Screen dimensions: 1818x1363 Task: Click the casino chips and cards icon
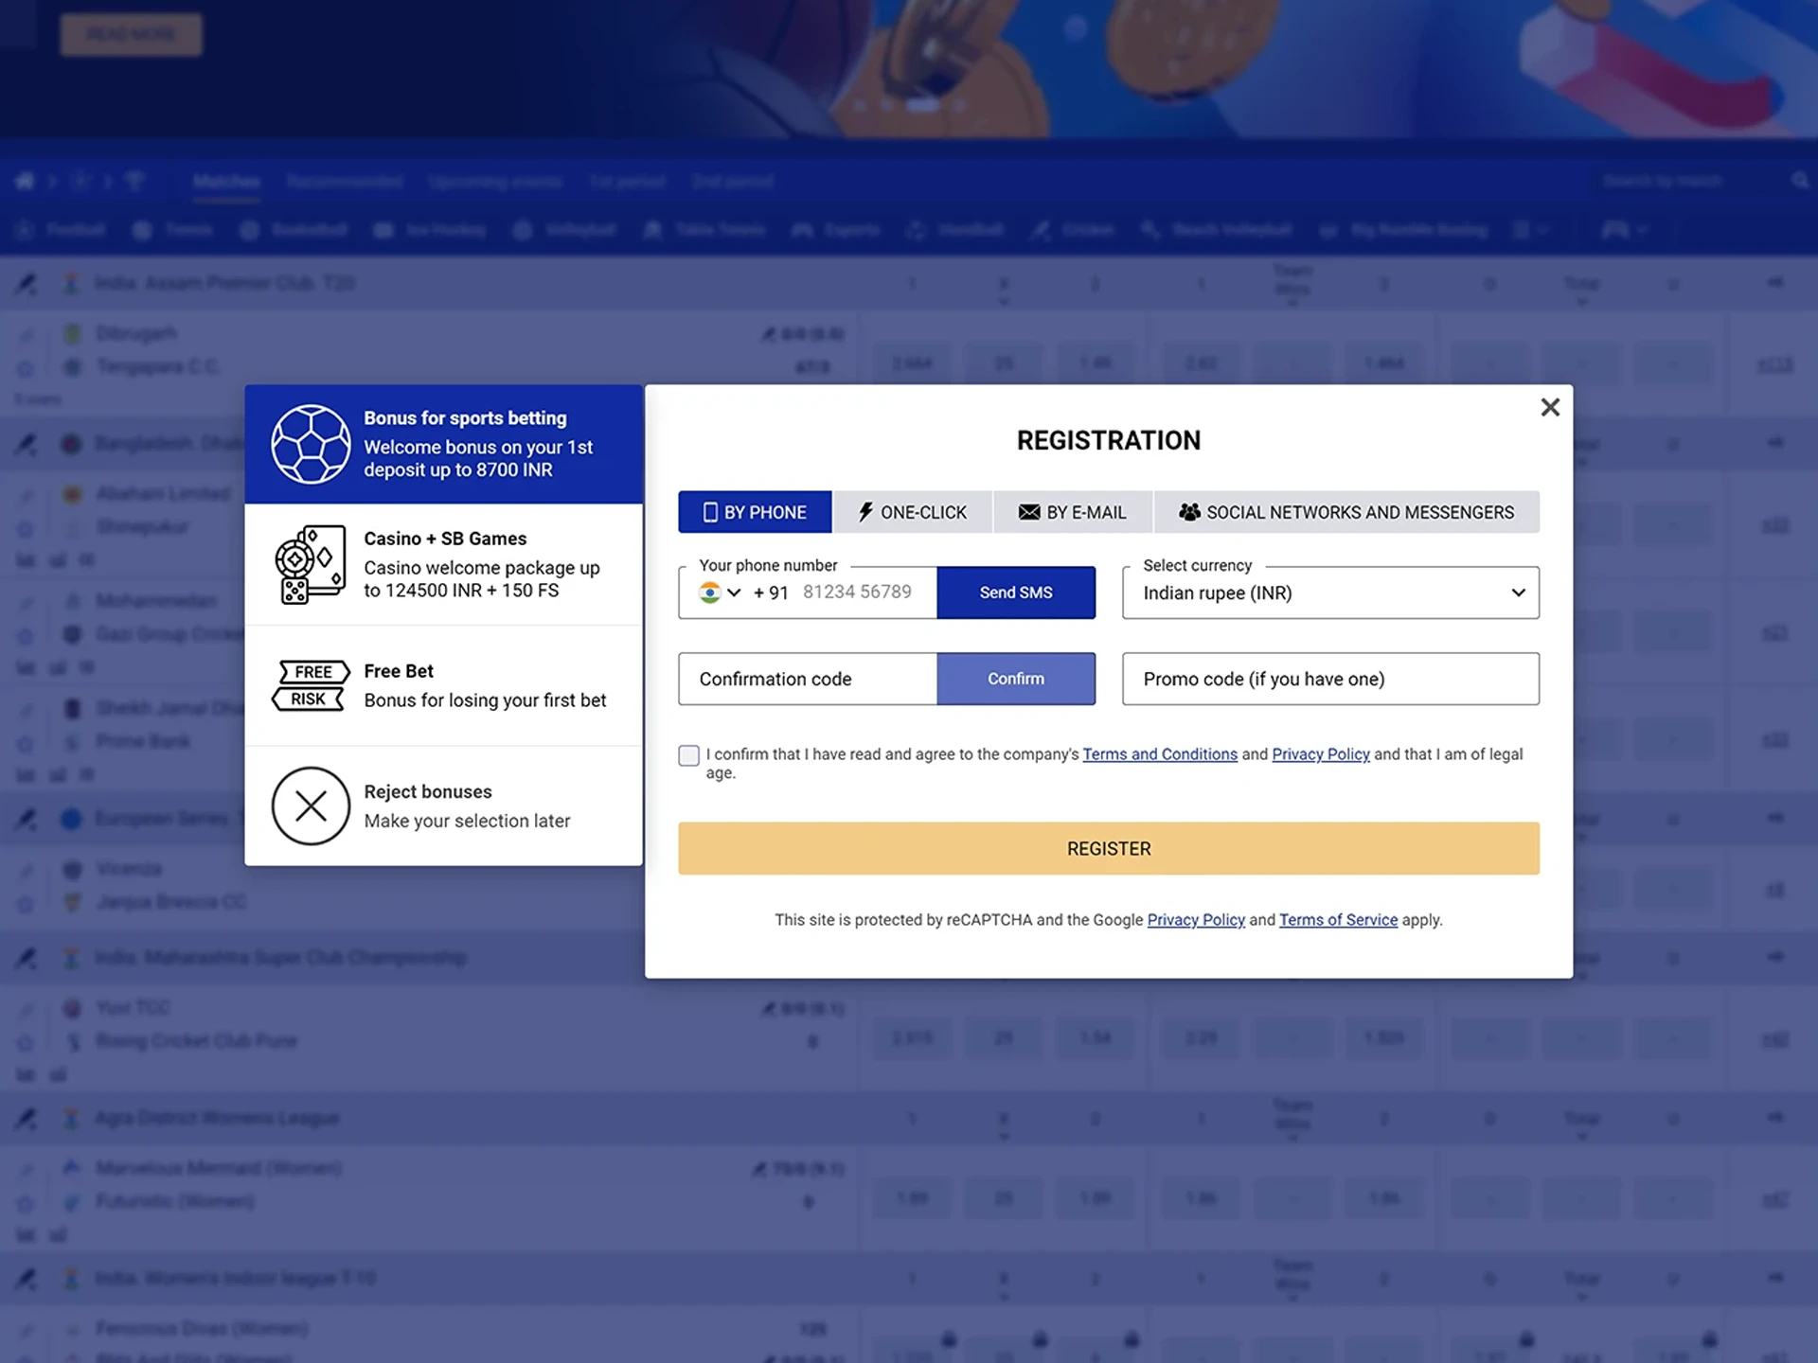point(311,564)
